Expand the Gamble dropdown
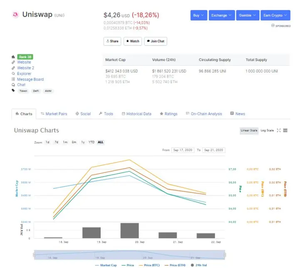 click(248, 15)
